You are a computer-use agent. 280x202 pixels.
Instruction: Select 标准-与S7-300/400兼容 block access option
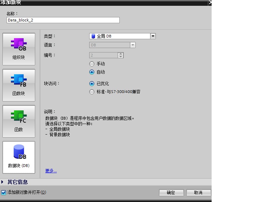(x=92, y=92)
